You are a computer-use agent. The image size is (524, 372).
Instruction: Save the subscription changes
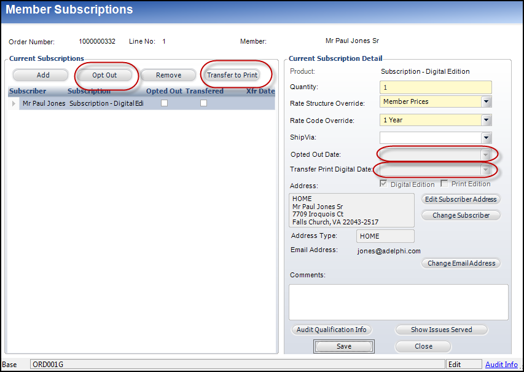click(344, 346)
